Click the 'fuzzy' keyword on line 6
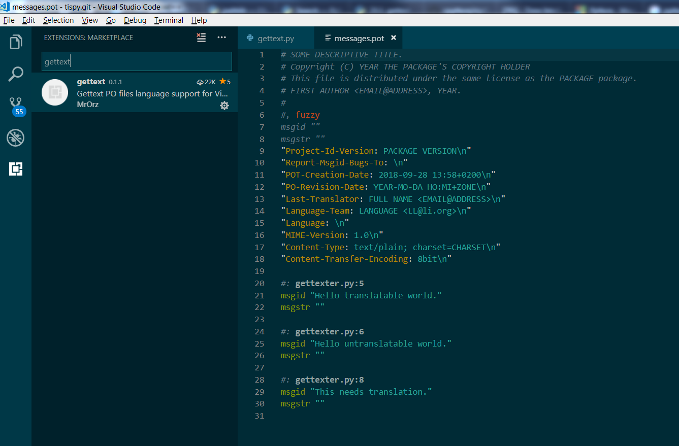The image size is (679, 446). (307, 115)
